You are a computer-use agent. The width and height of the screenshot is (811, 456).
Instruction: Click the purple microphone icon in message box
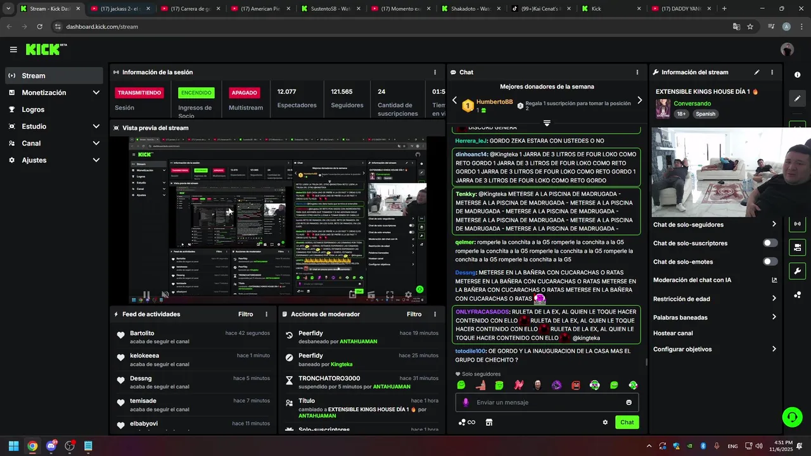(466, 402)
